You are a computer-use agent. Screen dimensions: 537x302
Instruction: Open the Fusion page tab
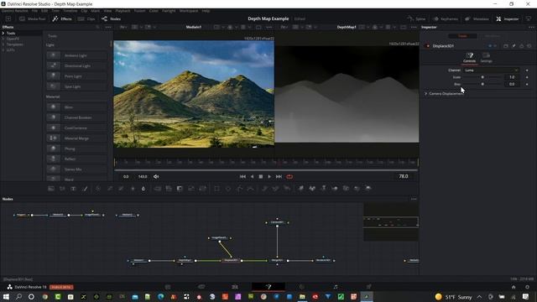268,287
